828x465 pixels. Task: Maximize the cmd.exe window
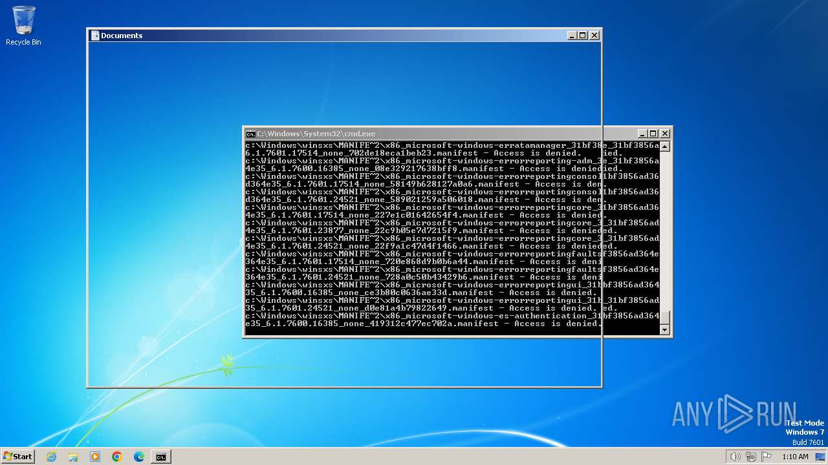click(653, 134)
